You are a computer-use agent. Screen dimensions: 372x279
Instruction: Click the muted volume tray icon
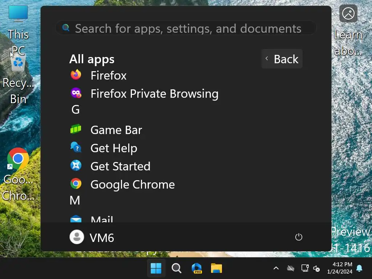pyautogui.click(x=316, y=268)
